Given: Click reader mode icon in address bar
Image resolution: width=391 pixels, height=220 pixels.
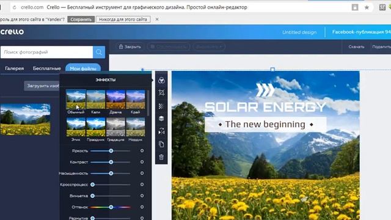Looking at the screenshot, I should [x=355, y=7].
